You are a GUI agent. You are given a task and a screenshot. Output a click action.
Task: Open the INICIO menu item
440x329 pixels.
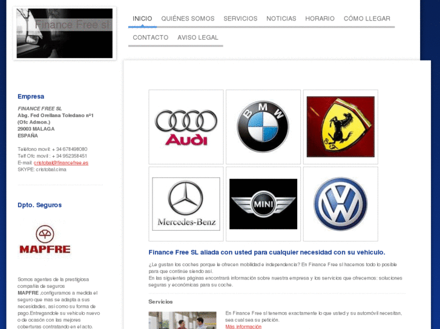tap(142, 19)
